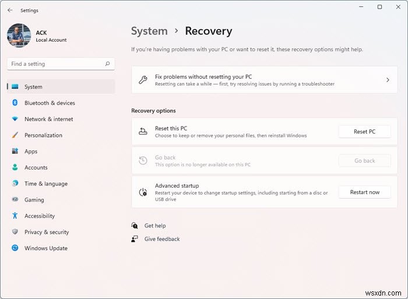Click the Advanced startup title text
This screenshot has width=408, height=299.
pyautogui.click(x=177, y=186)
